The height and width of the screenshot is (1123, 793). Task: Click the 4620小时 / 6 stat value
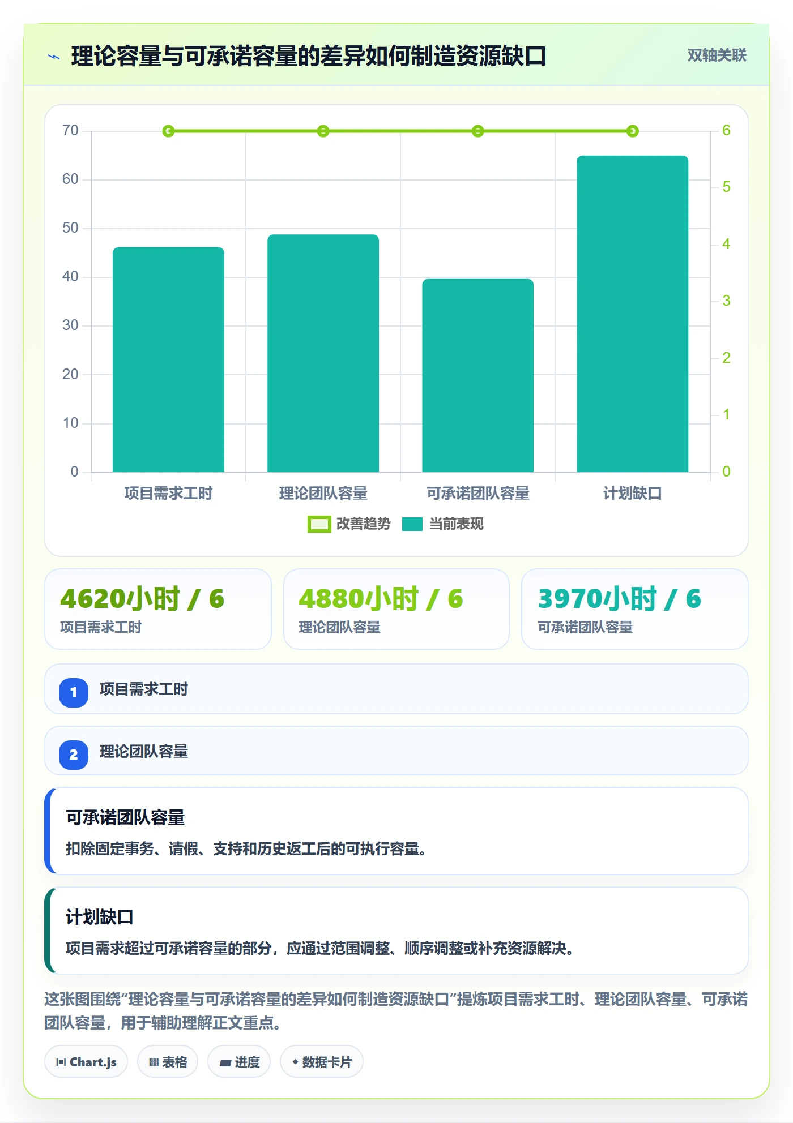(x=142, y=599)
